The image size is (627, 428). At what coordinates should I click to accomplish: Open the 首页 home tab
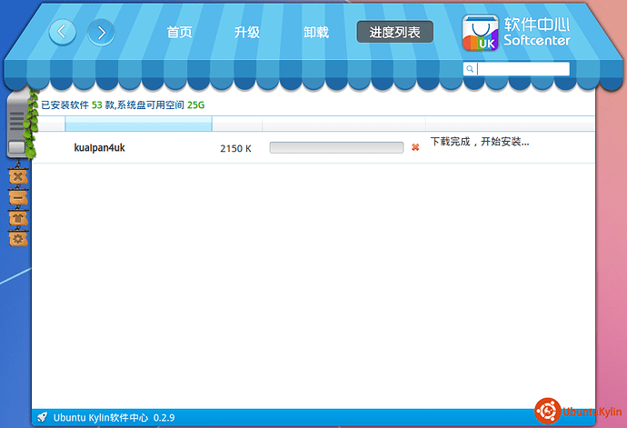coord(180,32)
